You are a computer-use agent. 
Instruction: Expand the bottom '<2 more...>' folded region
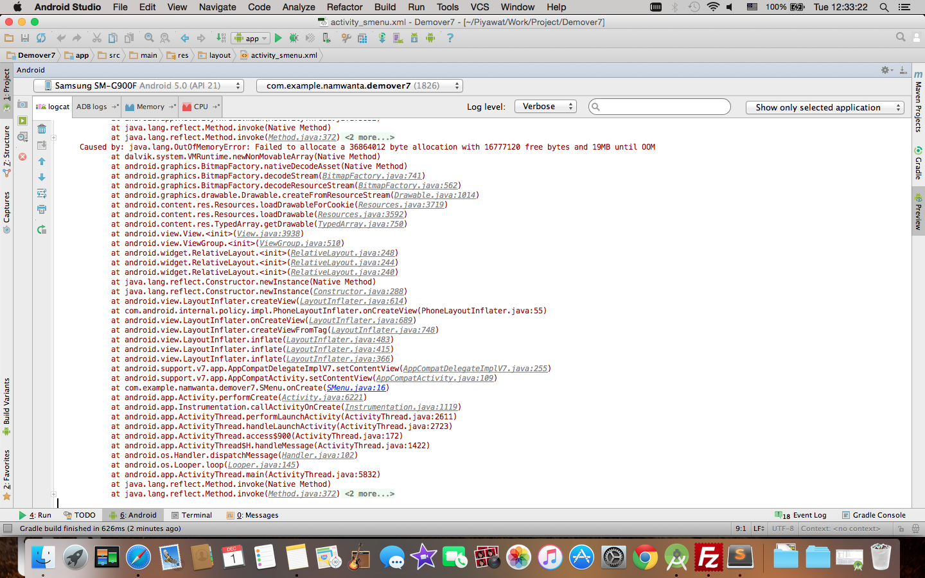pos(369,494)
